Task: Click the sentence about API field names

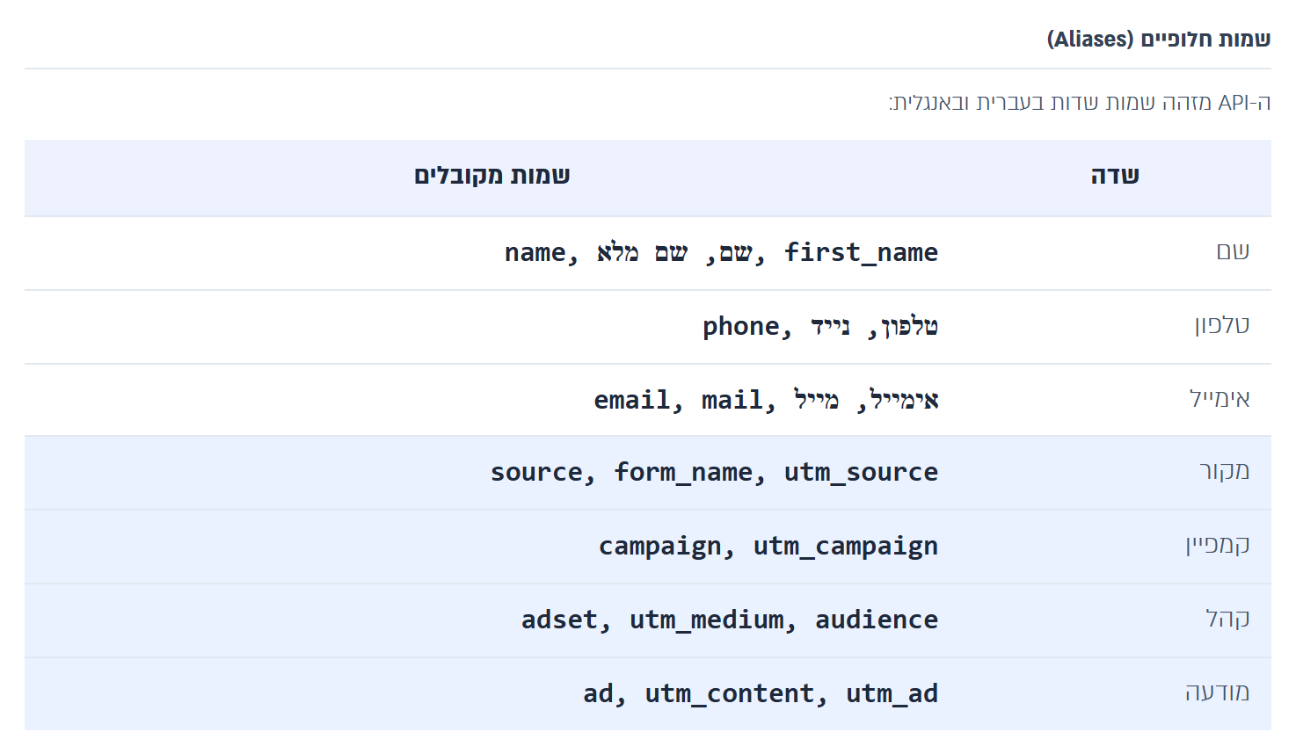Action: tap(1080, 103)
